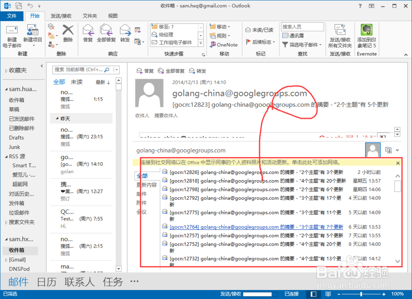Screen dimensions: 412x299
Task: Switch to the View ribbon tab
Action: click(113, 16)
